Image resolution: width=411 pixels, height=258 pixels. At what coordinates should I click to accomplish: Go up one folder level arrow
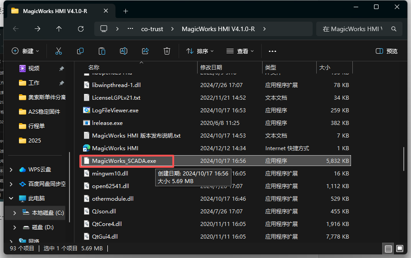click(x=59, y=29)
